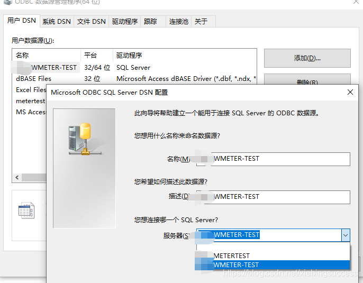Viewport: 363px width, 283px height.
Task: Open the 连接池 tab
Action: pos(178,22)
